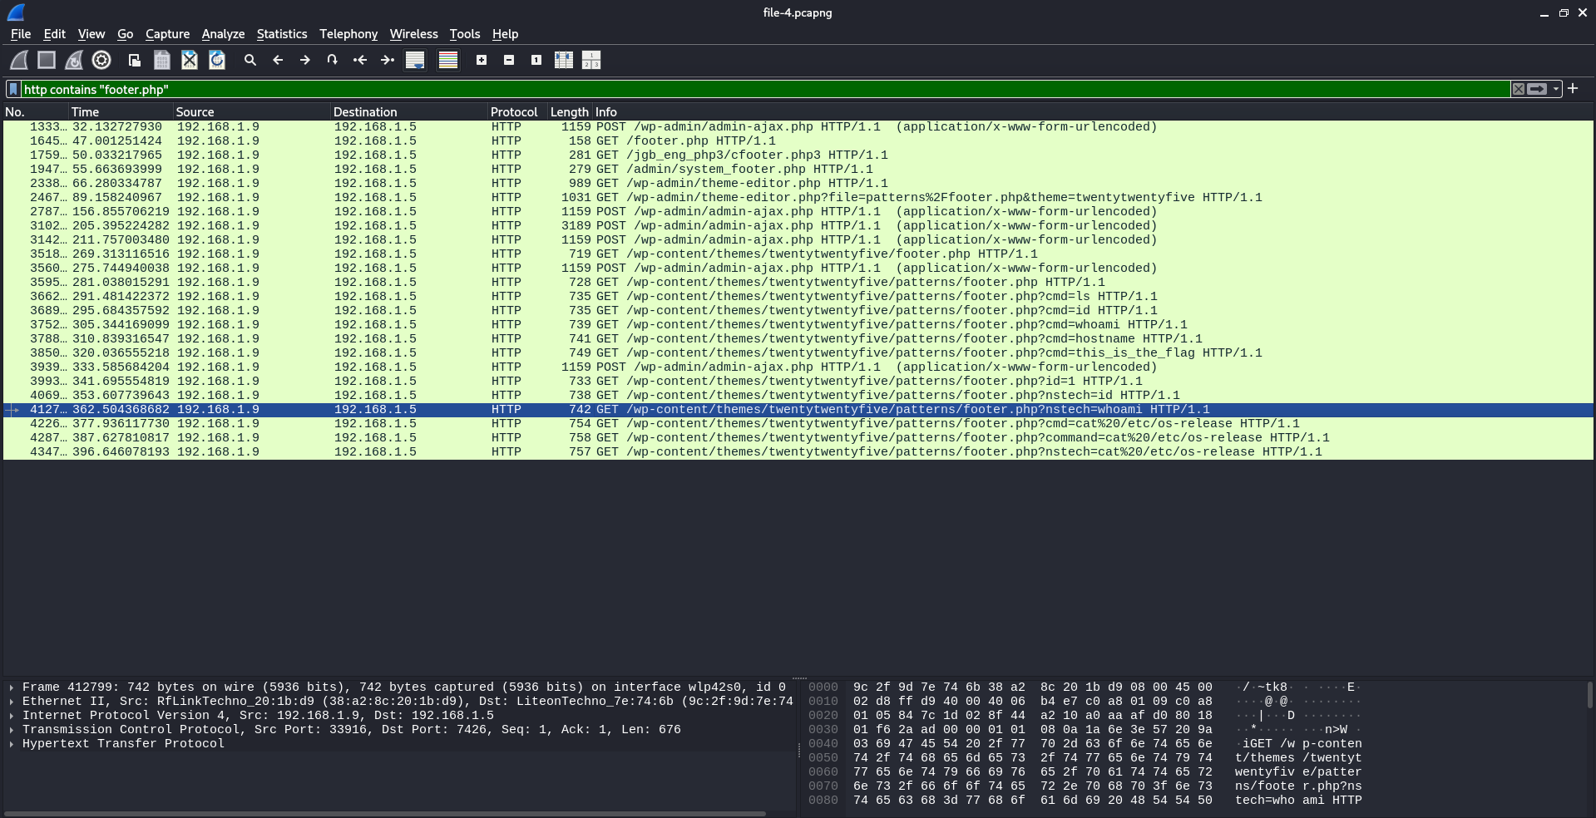
Task: Open capture options gear icon
Action: coord(101,60)
